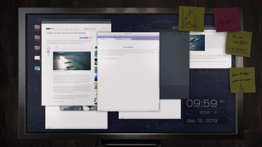This screenshot has height=147, width=262.
Task: Click the news site logo
Action: tap(50, 29)
